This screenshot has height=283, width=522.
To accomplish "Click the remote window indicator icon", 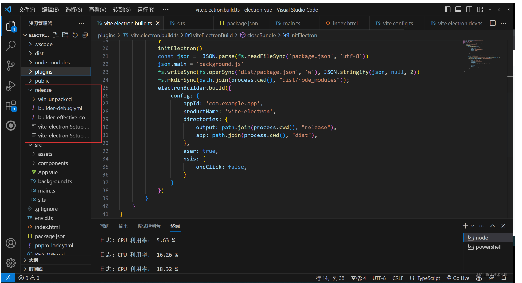I will click(x=8, y=278).
